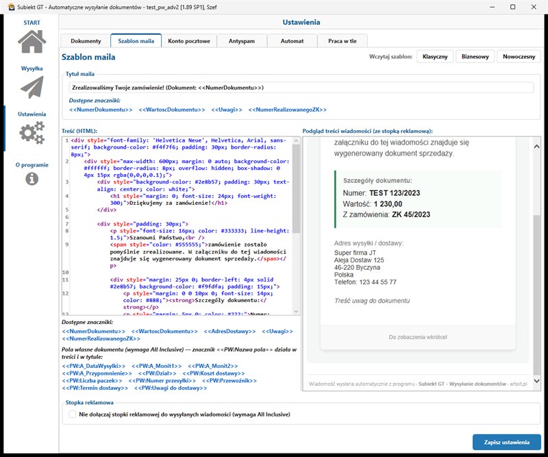Image resolution: width=548 pixels, height=457 pixels.
Task: Click 'Treść uwag do dokumentu' in preview
Action: pyautogui.click(x=372, y=301)
